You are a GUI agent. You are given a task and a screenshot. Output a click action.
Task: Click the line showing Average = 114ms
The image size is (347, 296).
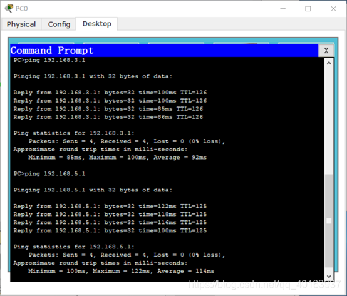click(x=121, y=271)
